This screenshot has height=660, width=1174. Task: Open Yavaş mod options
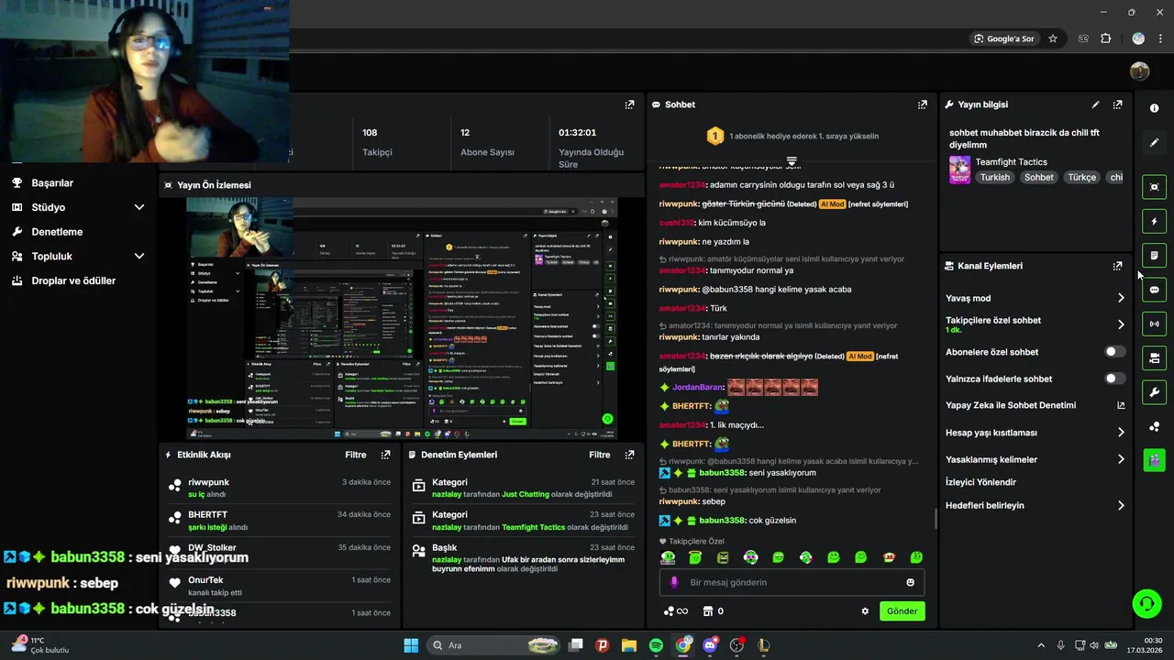(1035, 298)
